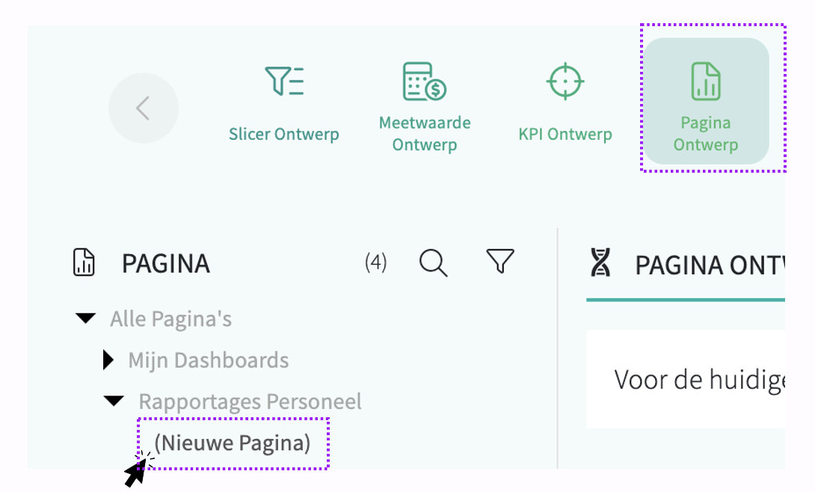Open Slicer Ontwerp via its funnel-list icon
This screenshot has width=815, height=492.
point(284,81)
